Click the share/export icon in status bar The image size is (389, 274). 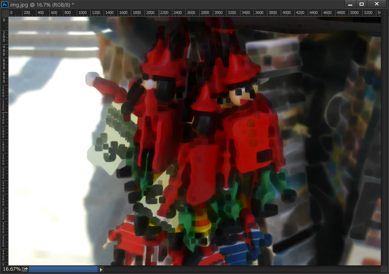[25, 269]
